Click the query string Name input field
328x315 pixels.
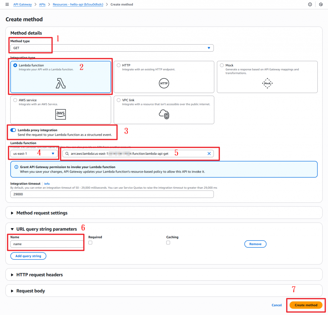coord(47,244)
